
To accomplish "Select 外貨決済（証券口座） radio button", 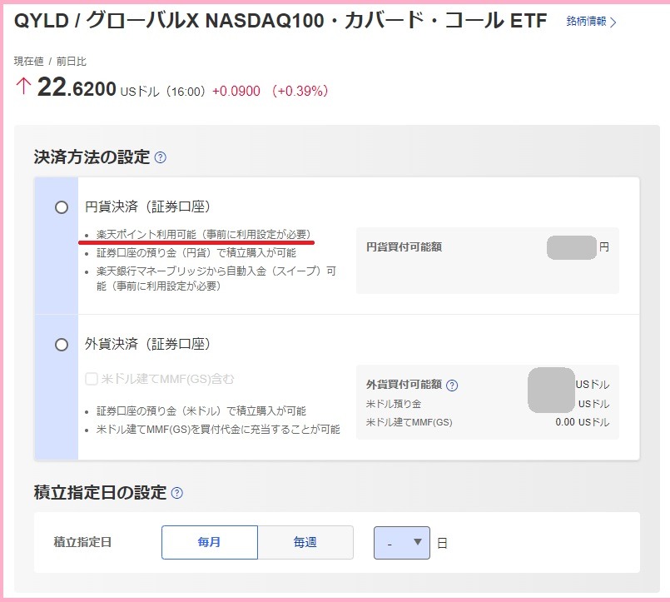I will [62, 345].
